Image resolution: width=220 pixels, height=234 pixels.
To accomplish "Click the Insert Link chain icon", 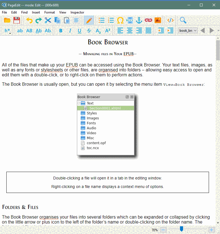I will 148,20.
